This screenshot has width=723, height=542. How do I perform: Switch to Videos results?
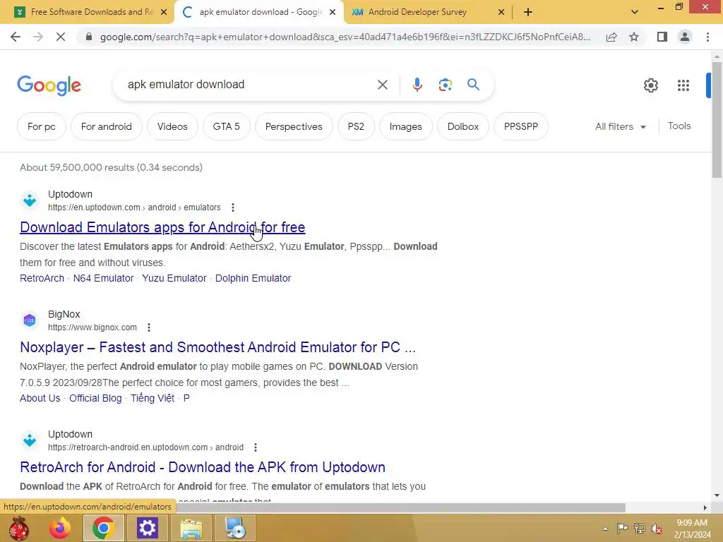(172, 126)
